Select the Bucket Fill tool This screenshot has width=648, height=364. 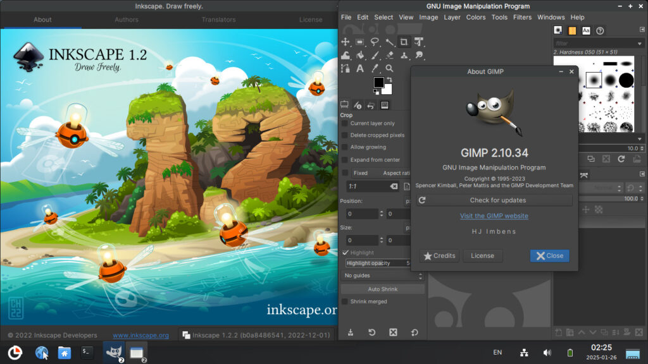click(360, 55)
